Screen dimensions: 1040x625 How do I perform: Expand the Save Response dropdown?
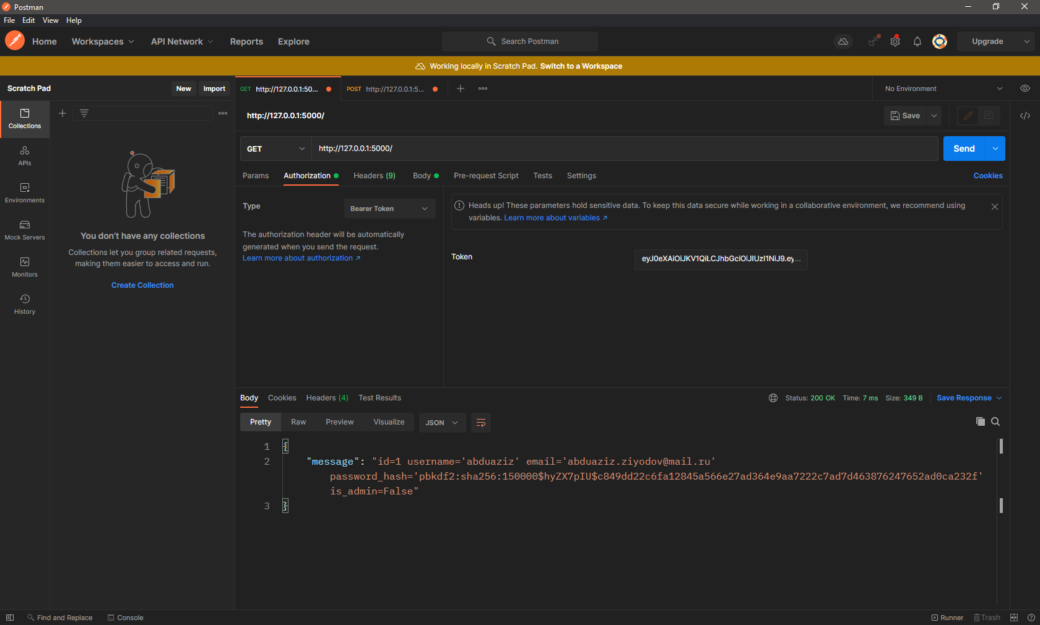click(969, 398)
